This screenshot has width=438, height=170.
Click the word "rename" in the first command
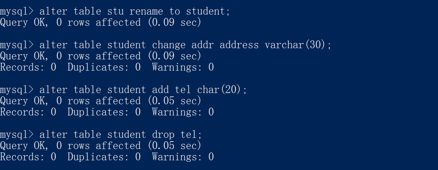tap(146, 12)
